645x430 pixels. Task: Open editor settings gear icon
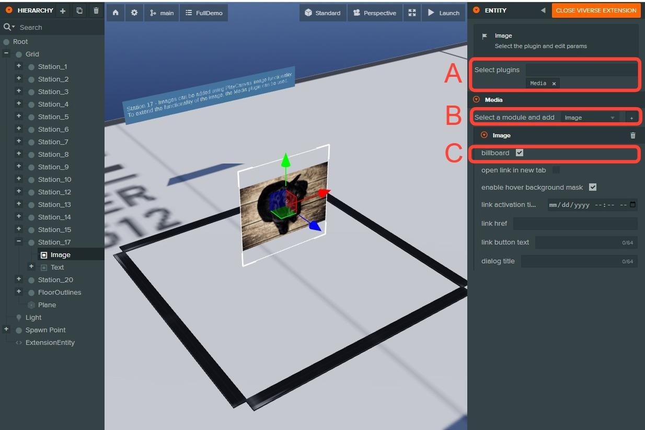134,13
